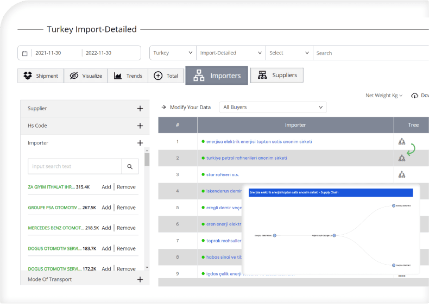The height and width of the screenshot is (307, 429).
Task: Click the arrow icon beside Modify Your Data
Action: pyautogui.click(x=163, y=107)
